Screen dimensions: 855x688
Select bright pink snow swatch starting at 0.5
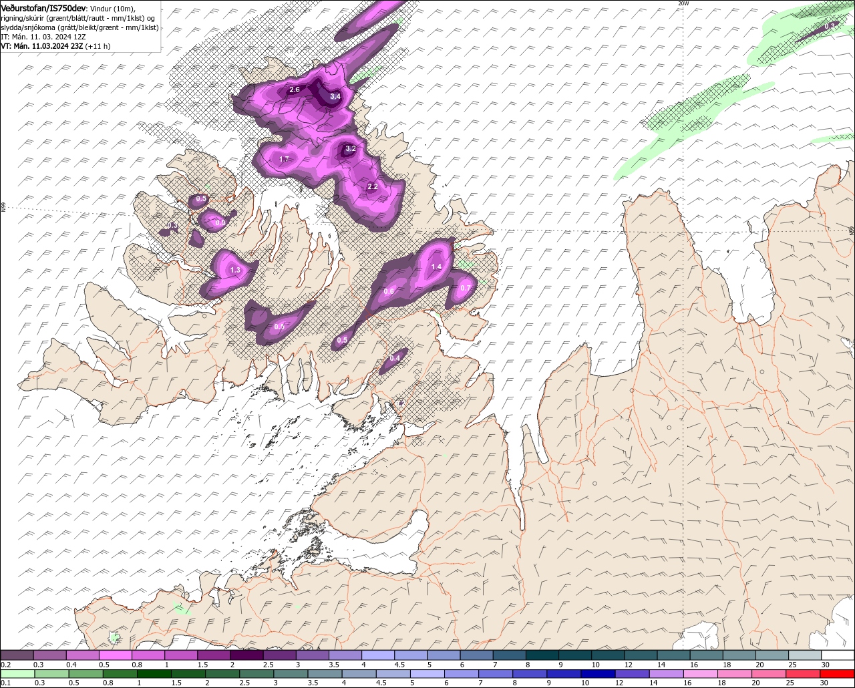click(x=115, y=655)
